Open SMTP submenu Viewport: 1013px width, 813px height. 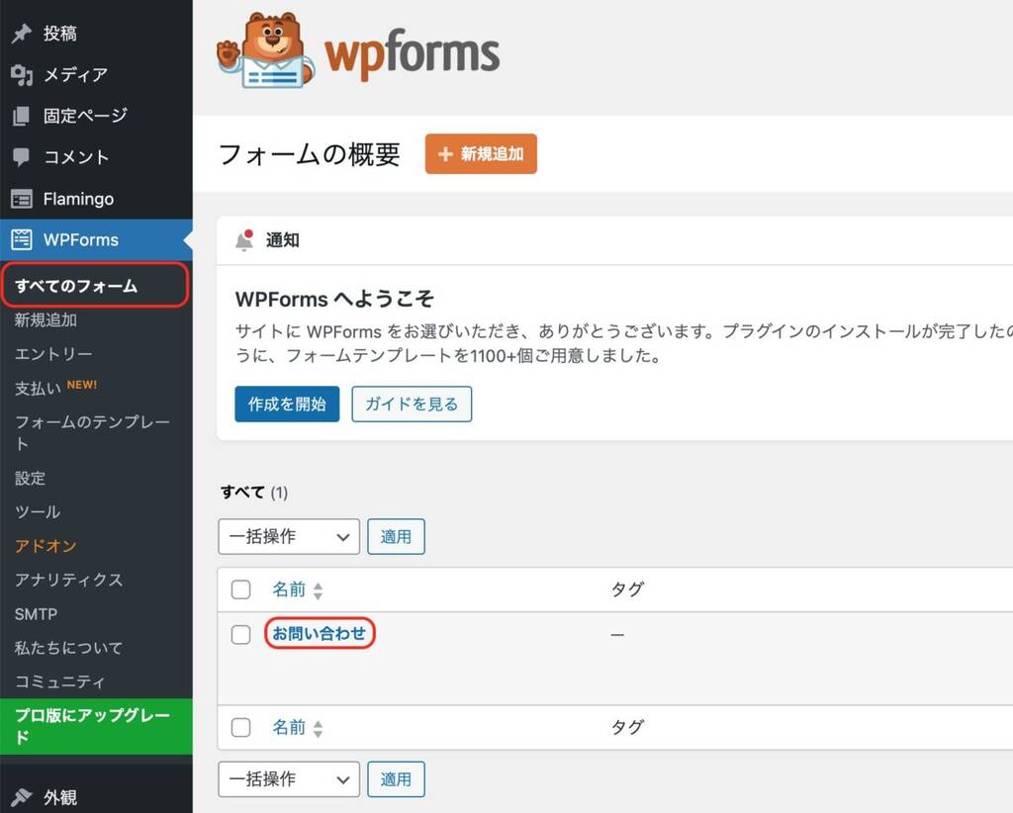point(37,613)
